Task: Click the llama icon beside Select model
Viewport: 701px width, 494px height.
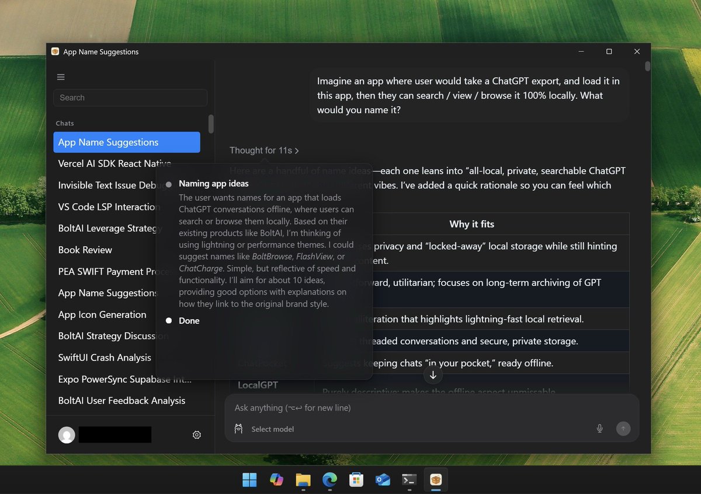Action: (x=238, y=429)
